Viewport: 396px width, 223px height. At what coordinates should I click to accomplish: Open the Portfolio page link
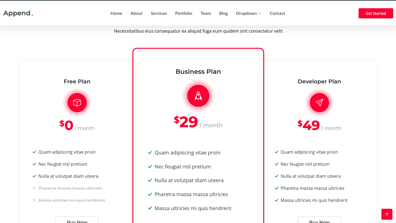click(x=184, y=13)
